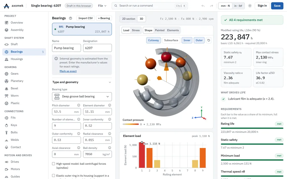Toggle Subsurface display
The width and height of the screenshot is (287, 179).
click(x=171, y=40)
